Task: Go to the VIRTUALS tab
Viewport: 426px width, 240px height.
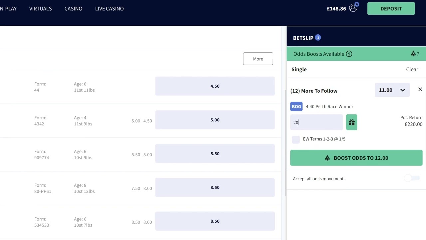Action: (x=40, y=8)
